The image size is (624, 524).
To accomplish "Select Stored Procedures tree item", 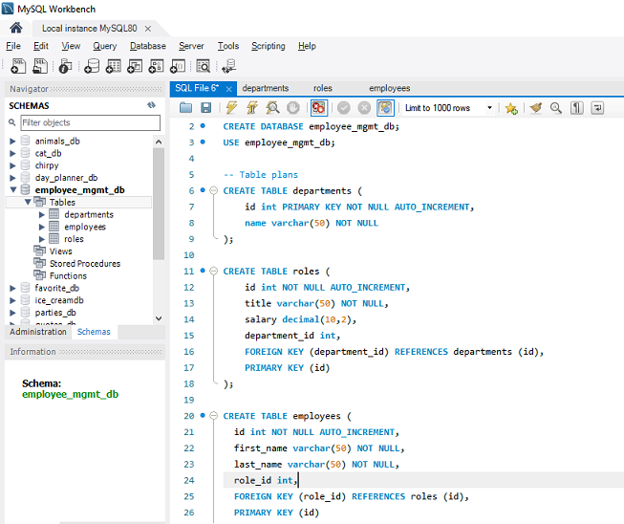I will 85,264.
